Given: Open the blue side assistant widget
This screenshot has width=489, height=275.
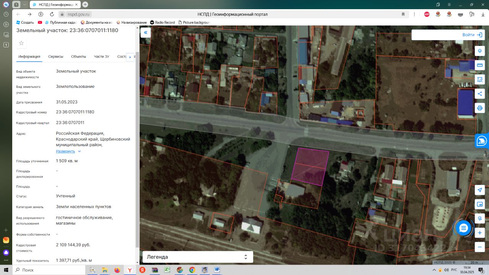Looking at the screenshot, I should coord(482,141).
